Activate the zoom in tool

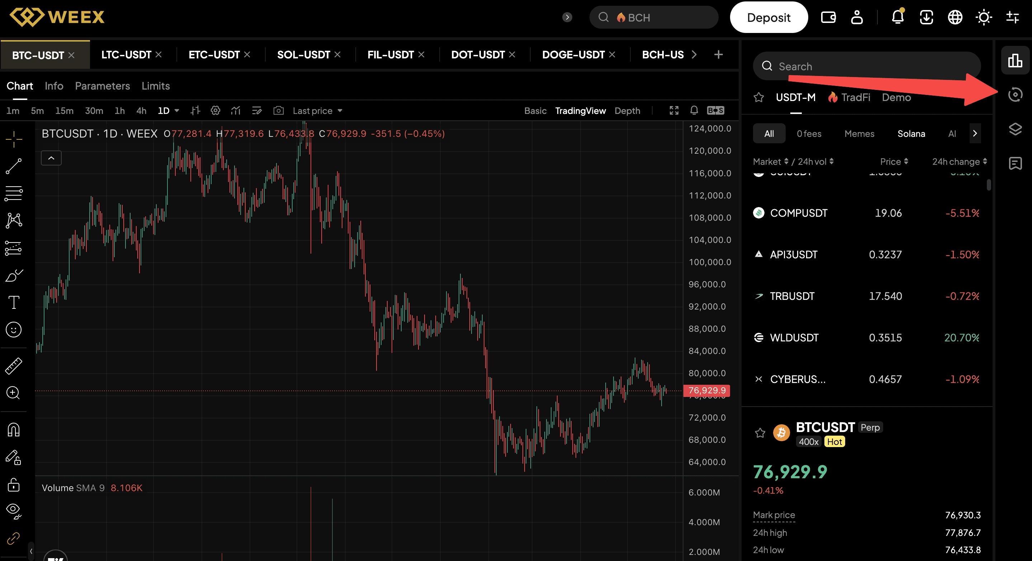(14, 393)
